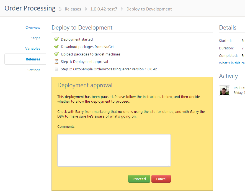Image resolution: width=245 pixels, height=194 pixels.
Task: Switch to the Overview tab
Action: [x=33, y=27]
